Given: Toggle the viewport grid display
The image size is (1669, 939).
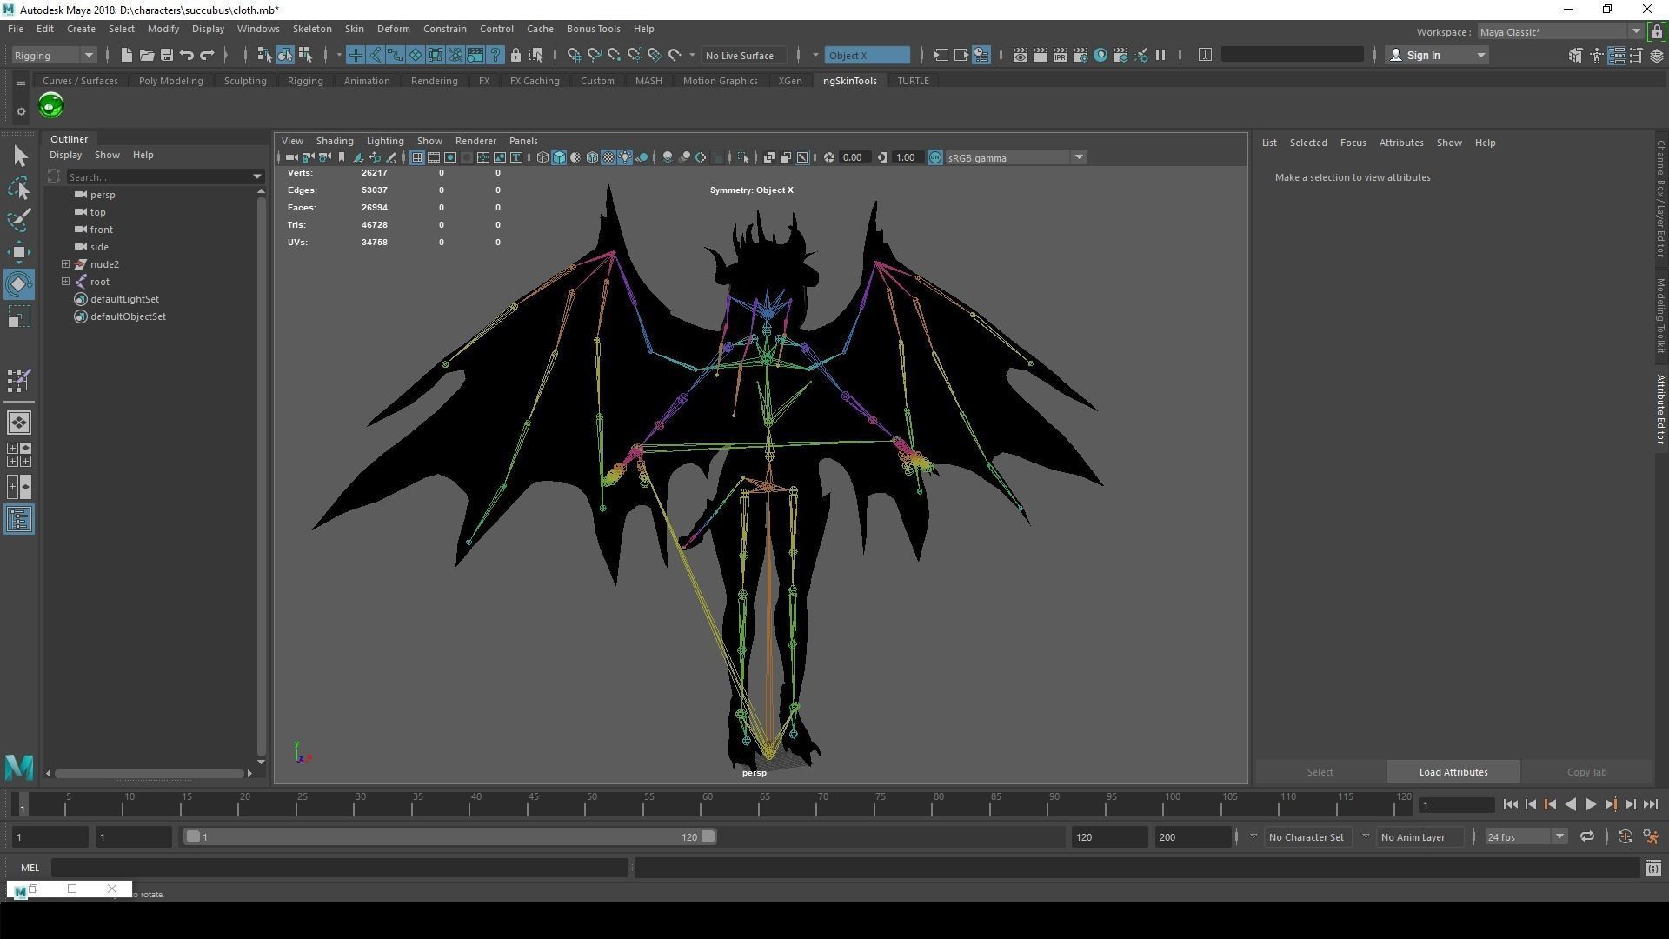Looking at the screenshot, I should pos(417,157).
